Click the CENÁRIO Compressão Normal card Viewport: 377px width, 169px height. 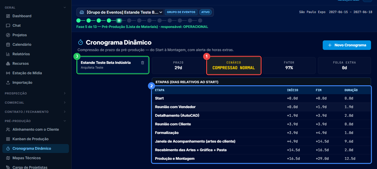click(234, 65)
